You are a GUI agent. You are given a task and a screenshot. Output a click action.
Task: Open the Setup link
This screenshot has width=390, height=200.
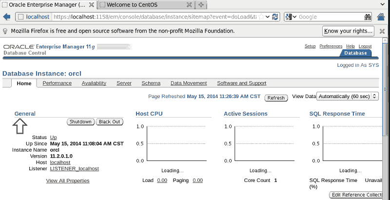(x=310, y=46)
